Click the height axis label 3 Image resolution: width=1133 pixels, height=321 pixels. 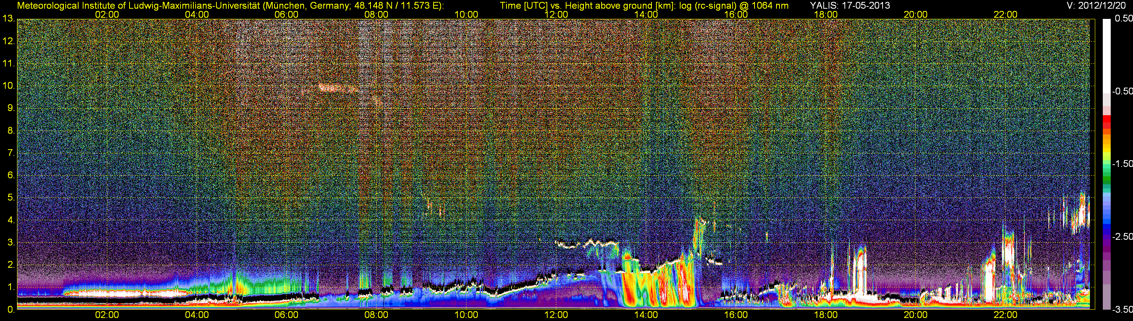pos(11,242)
